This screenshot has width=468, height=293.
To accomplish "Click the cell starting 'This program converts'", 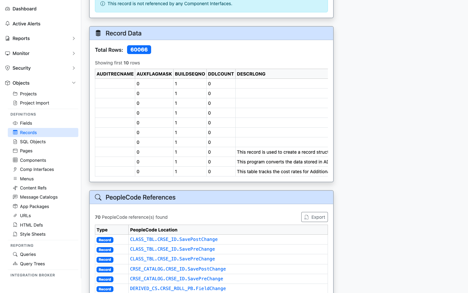I will (282, 162).
